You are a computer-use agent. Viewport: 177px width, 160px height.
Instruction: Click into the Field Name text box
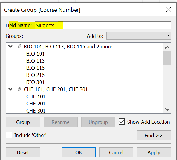(103, 25)
